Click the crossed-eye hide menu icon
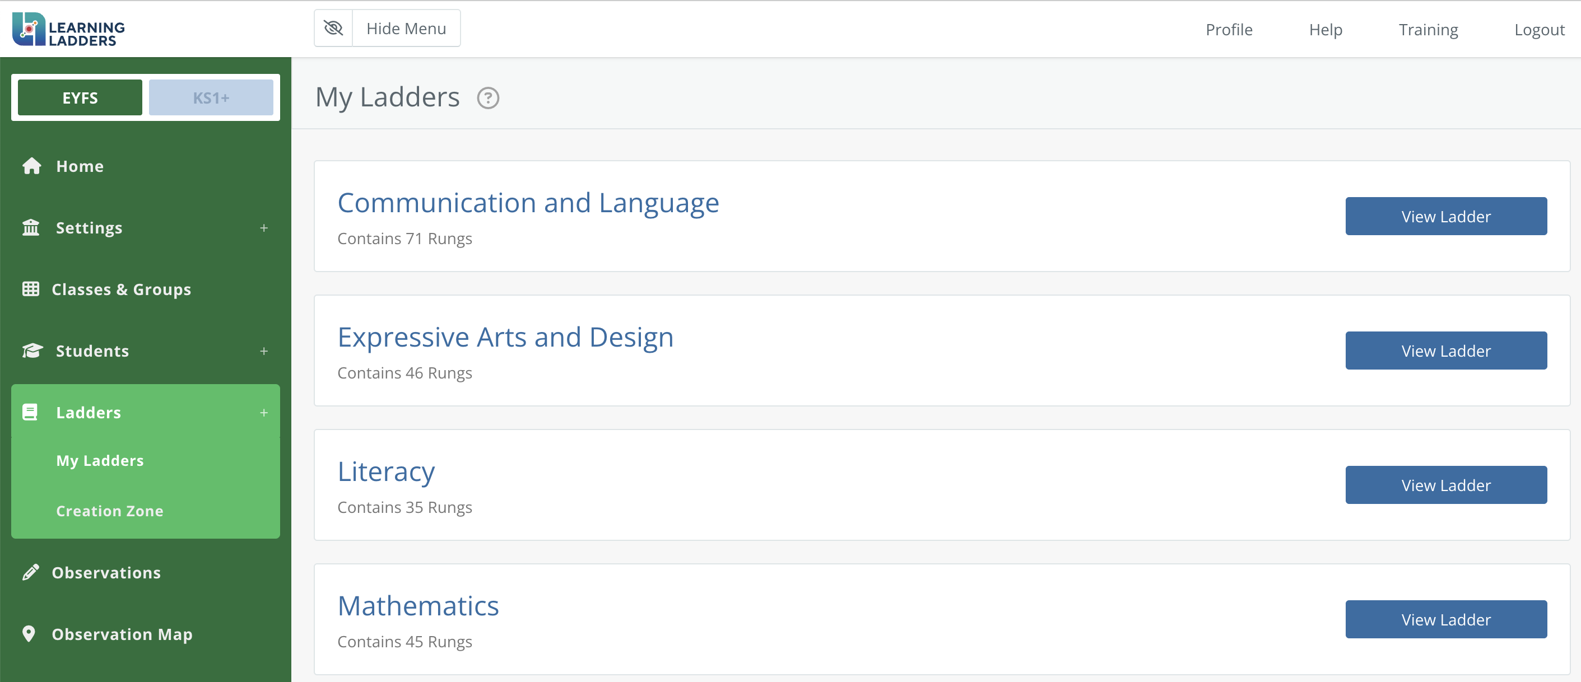The image size is (1581, 682). pos(333,28)
